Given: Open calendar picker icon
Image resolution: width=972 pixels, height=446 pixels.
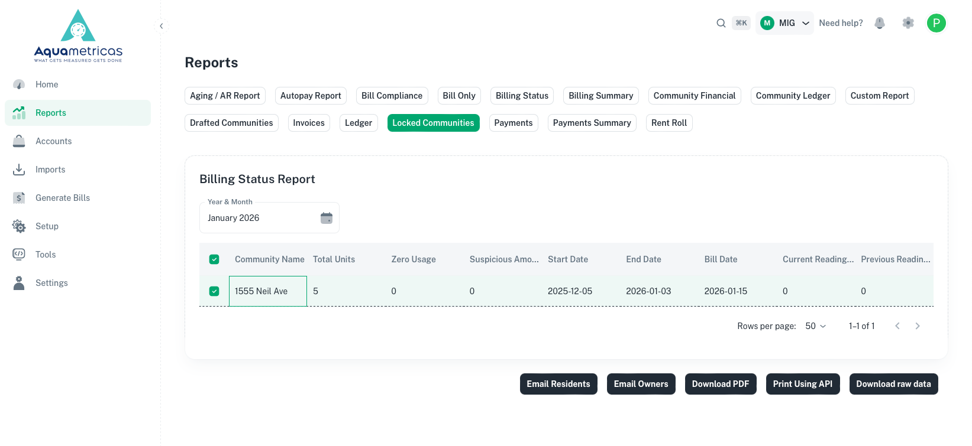Looking at the screenshot, I should click(327, 218).
